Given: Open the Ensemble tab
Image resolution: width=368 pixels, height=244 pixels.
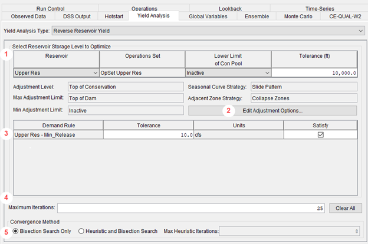Looking at the screenshot, I should pos(257,17).
